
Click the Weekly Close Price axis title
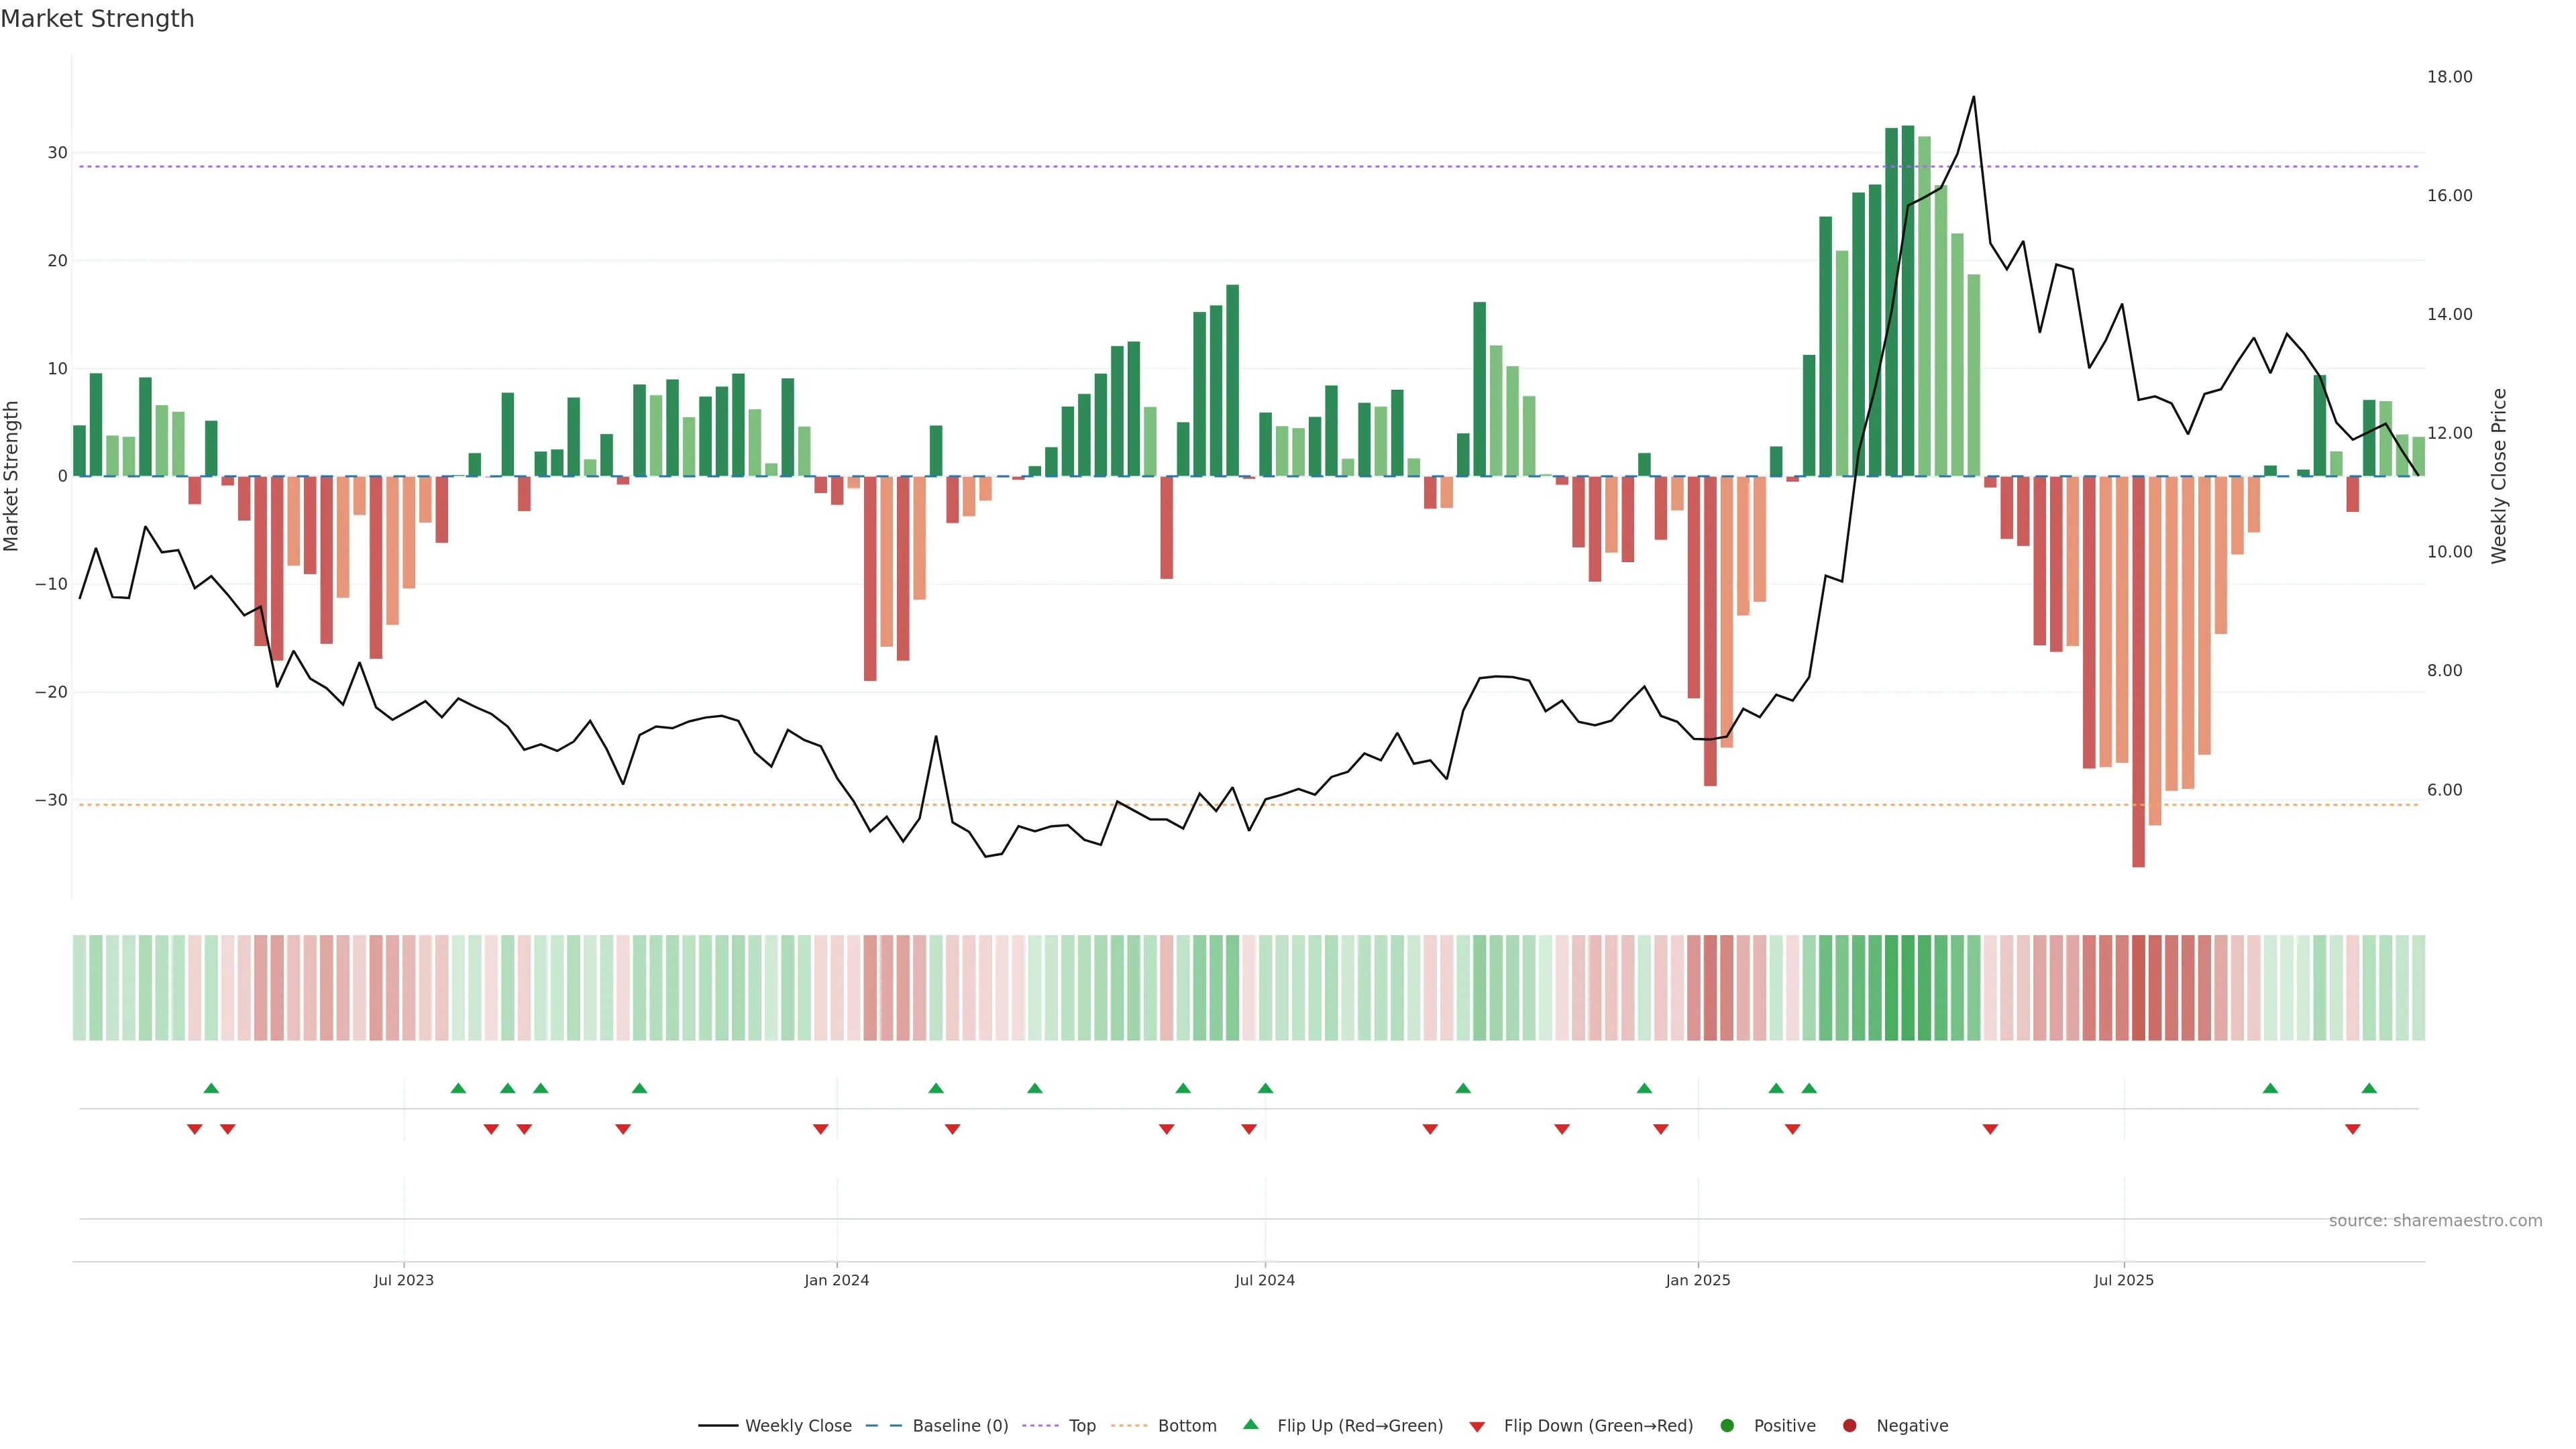pos(2499,476)
